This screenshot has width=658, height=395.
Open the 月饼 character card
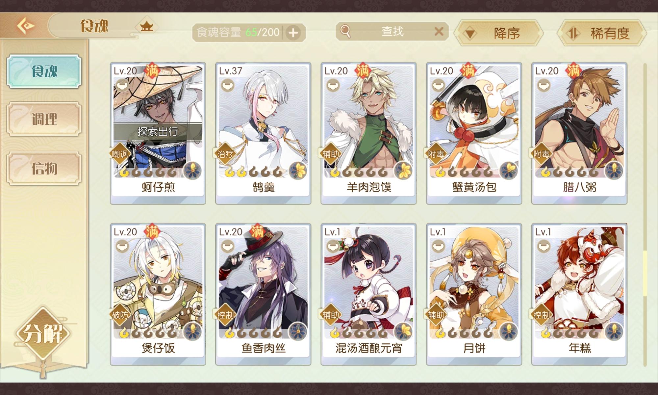(x=474, y=294)
